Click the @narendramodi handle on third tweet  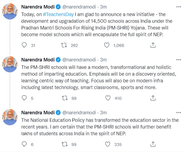[x=80, y=112]
